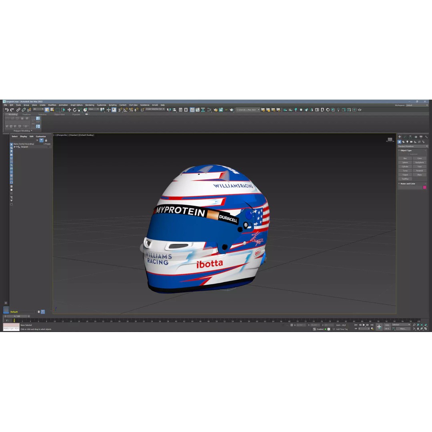Click the Box primitive button

(405, 158)
